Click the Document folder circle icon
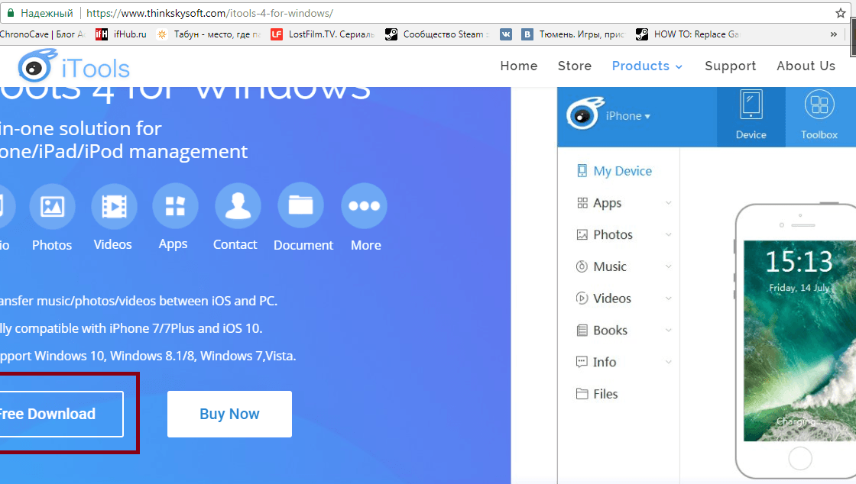 pyautogui.click(x=301, y=206)
